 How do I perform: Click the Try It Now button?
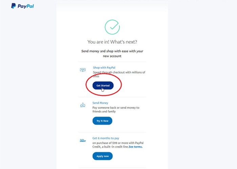point(103,121)
